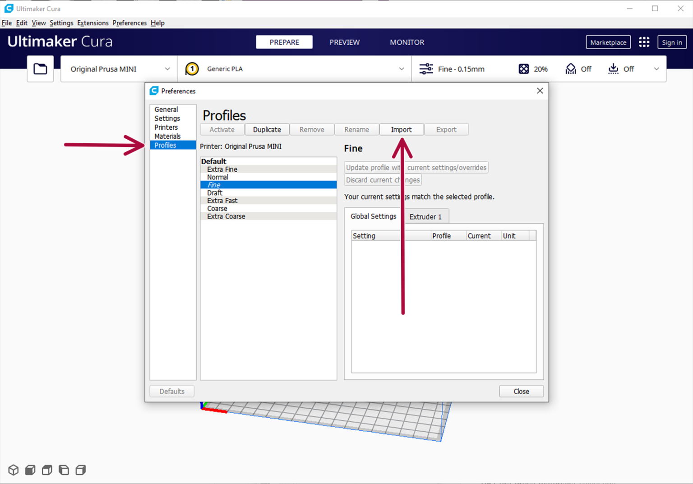Expand the print settings panel chevron

point(656,68)
